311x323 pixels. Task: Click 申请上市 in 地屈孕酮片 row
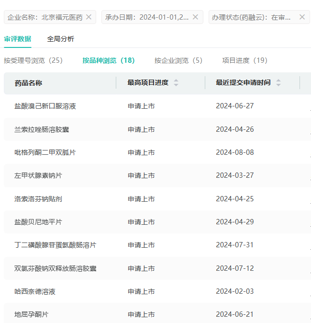141,314
